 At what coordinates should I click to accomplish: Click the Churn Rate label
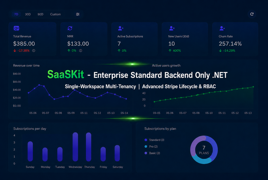coord(226,36)
